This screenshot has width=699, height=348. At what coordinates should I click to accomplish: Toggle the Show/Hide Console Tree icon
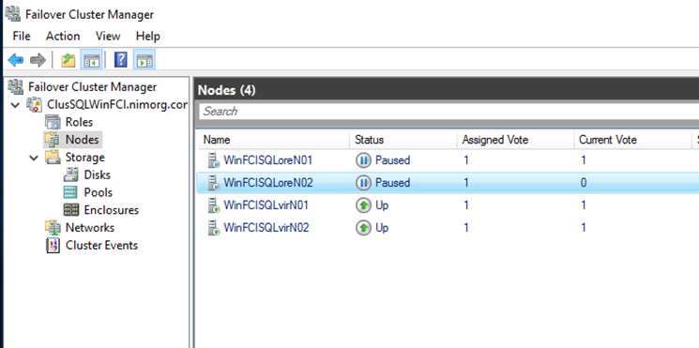(91, 60)
